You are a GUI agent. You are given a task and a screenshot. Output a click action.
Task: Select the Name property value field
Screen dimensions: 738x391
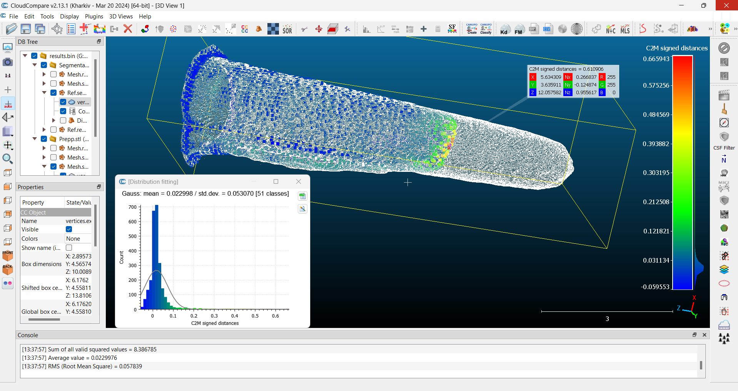pyautogui.click(x=78, y=221)
